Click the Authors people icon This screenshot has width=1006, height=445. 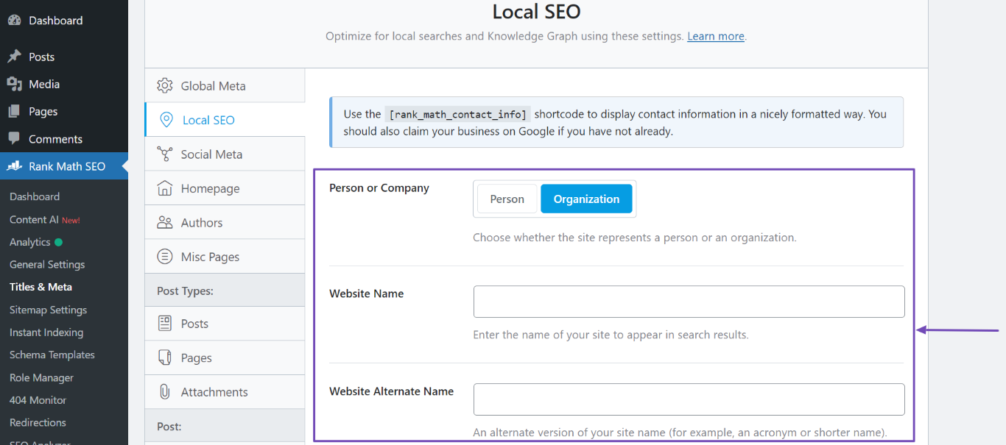(165, 222)
